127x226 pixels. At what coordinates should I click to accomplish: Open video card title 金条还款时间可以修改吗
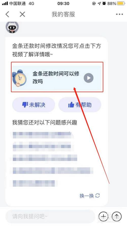(x=56, y=78)
